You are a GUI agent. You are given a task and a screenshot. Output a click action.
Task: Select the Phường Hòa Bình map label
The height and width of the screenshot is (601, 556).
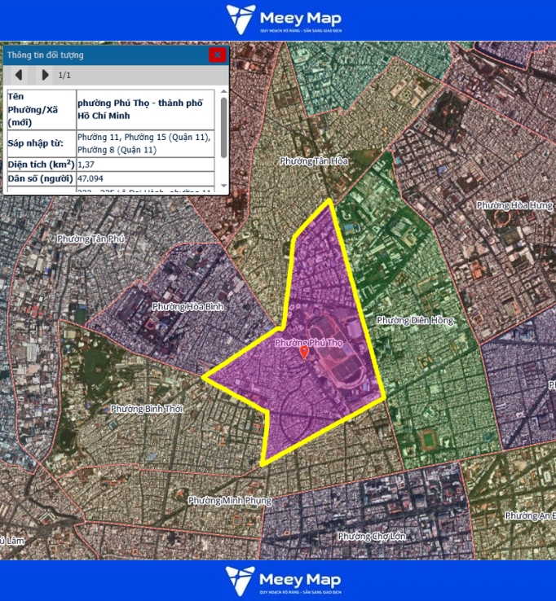tap(188, 307)
